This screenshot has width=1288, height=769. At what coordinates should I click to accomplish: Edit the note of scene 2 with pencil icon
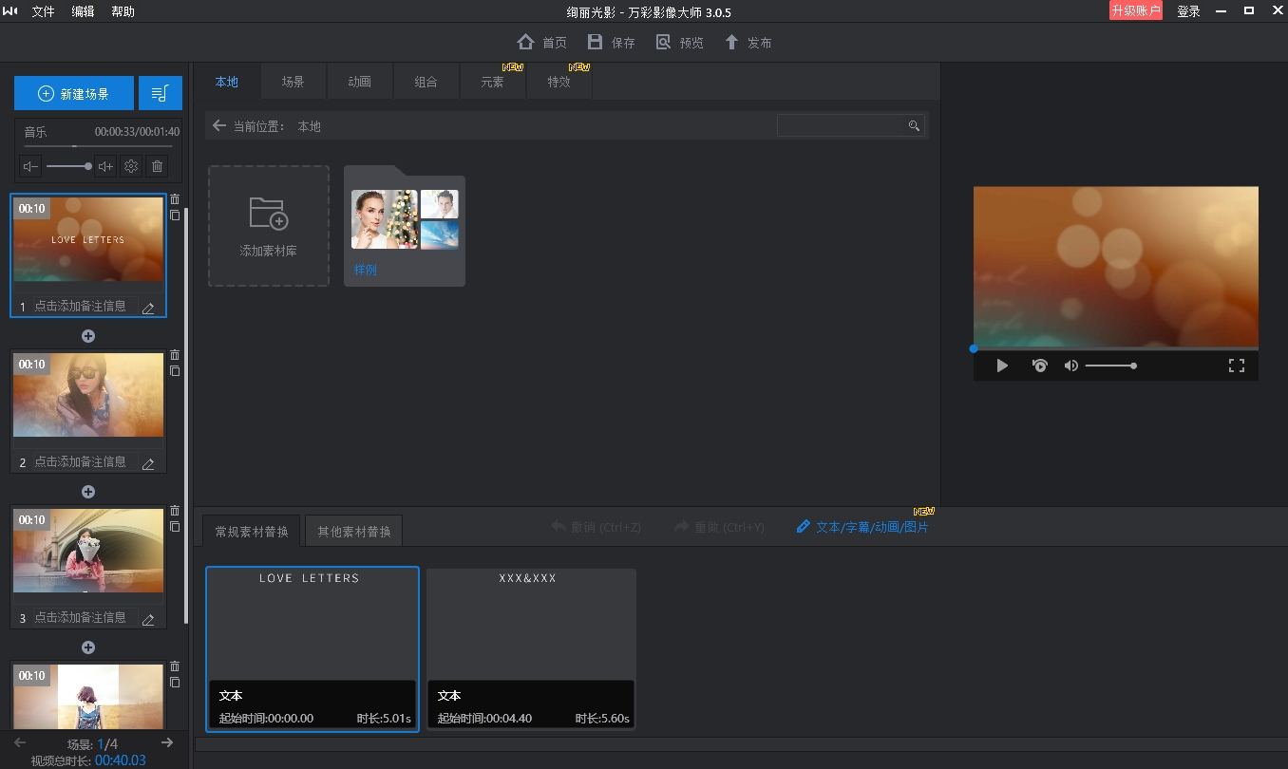(148, 463)
